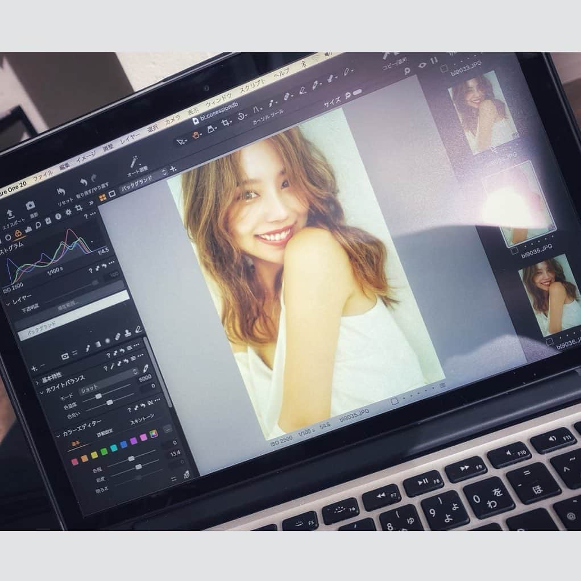Enable orange multi-view grid mode
The image size is (581, 581).
[102, 198]
